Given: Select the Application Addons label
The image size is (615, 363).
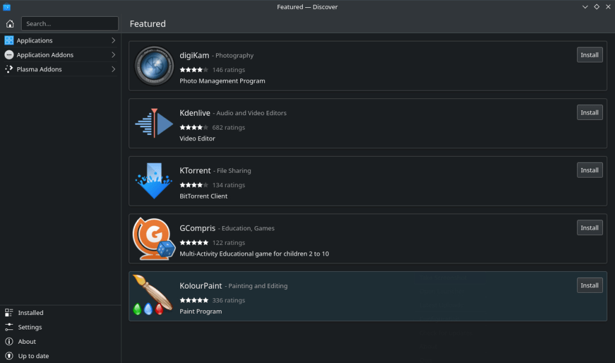Looking at the screenshot, I should pyautogui.click(x=45, y=55).
